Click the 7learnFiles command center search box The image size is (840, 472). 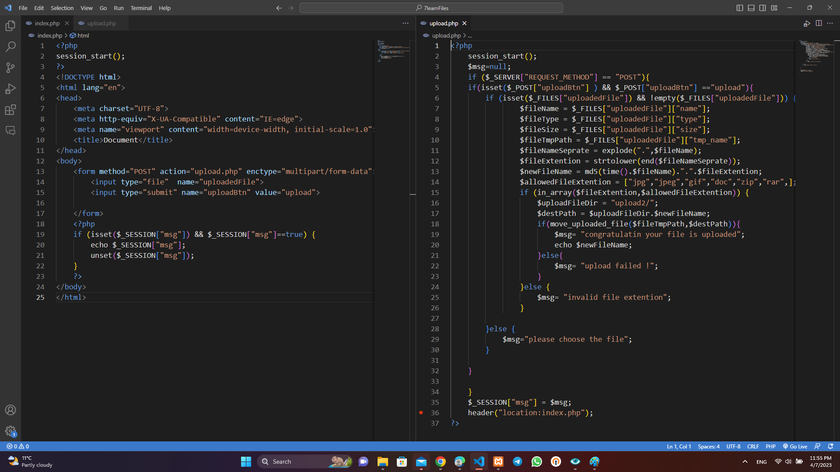pos(431,8)
